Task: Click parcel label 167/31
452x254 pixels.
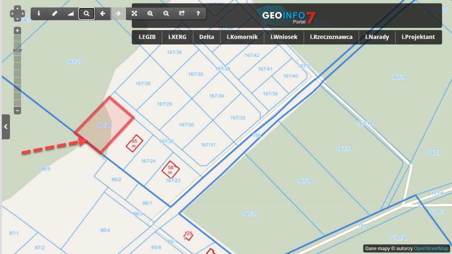Action: (208, 145)
